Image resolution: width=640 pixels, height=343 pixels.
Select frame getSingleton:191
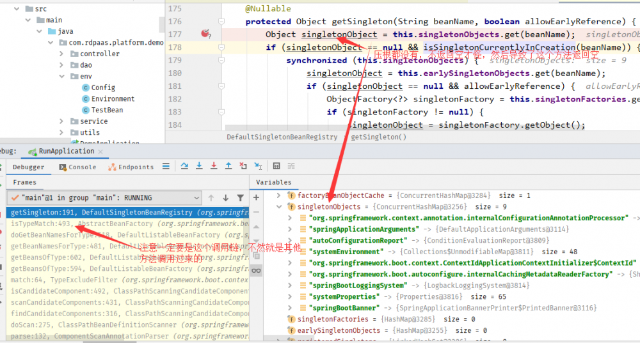click(127, 212)
